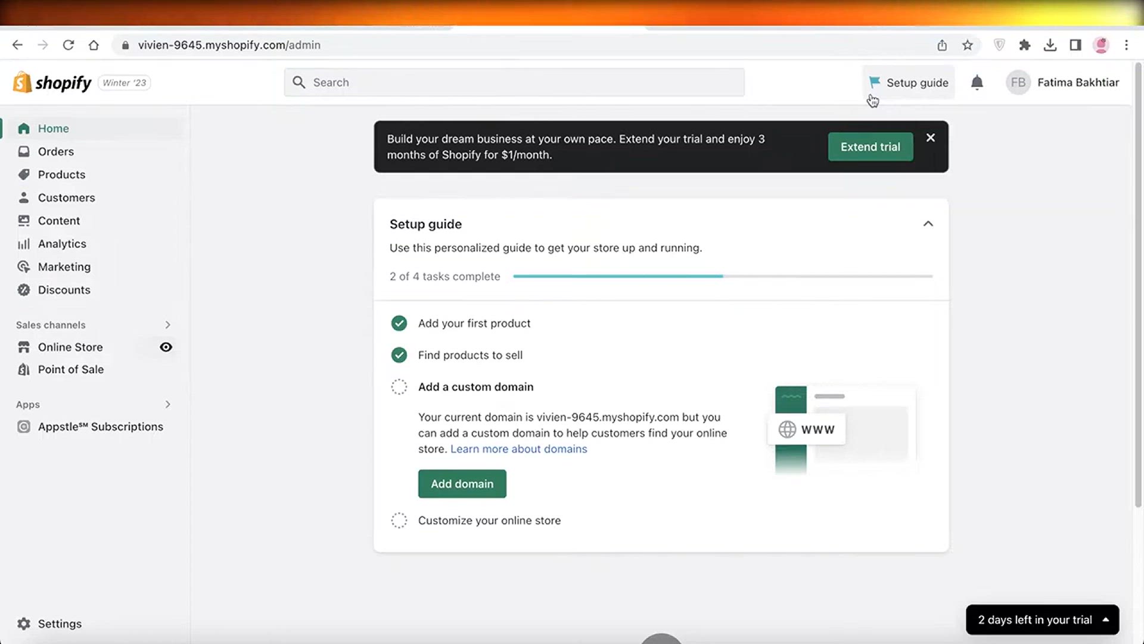This screenshot has width=1144, height=644.
Task: Expand the Apps chevron
Action: click(x=167, y=404)
